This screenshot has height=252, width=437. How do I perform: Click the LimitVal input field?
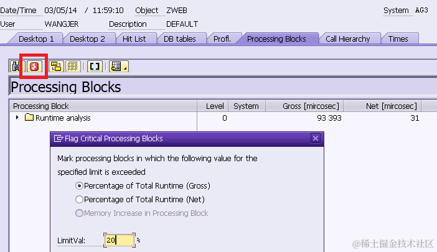[x=120, y=240]
